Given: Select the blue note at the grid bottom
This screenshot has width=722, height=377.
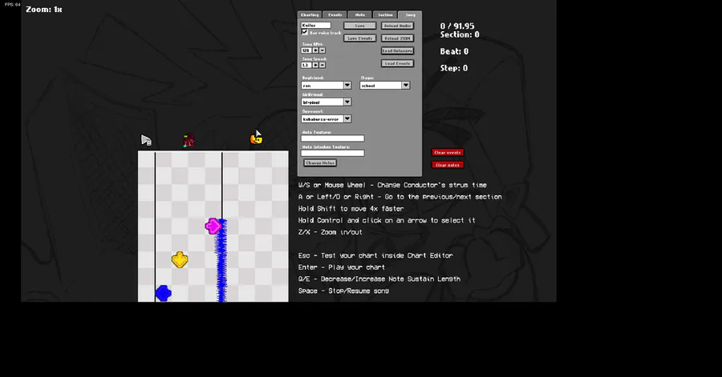Looking at the screenshot, I should [x=163, y=293].
